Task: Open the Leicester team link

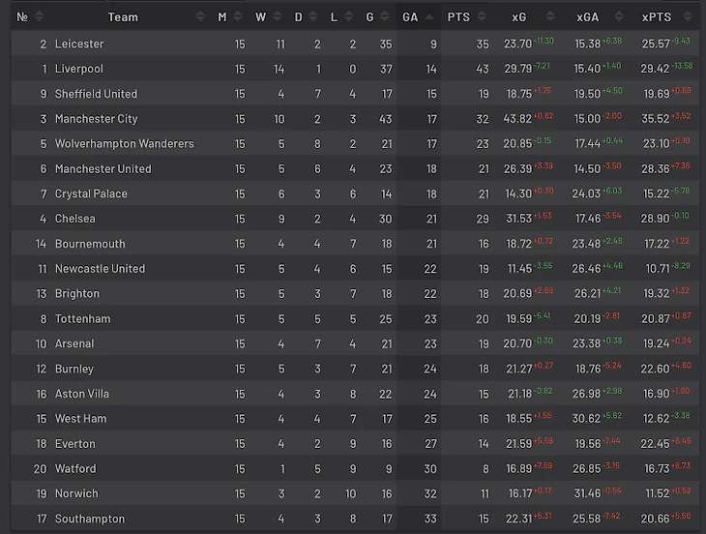Action: pyautogui.click(x=79, y=44)
